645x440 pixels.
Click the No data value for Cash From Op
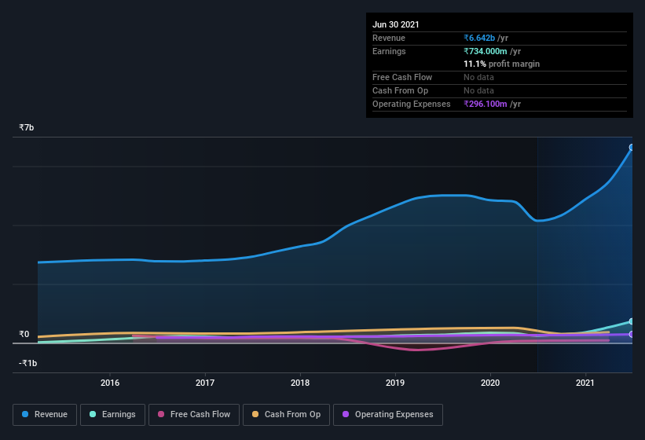478,91
